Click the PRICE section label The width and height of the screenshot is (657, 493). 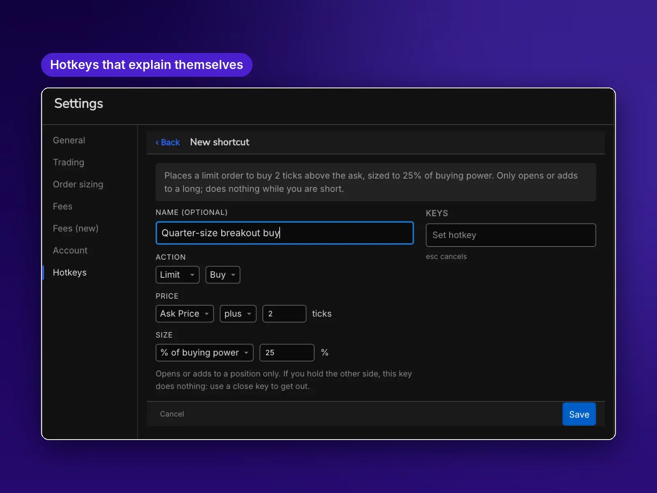(x=167, y=296)
